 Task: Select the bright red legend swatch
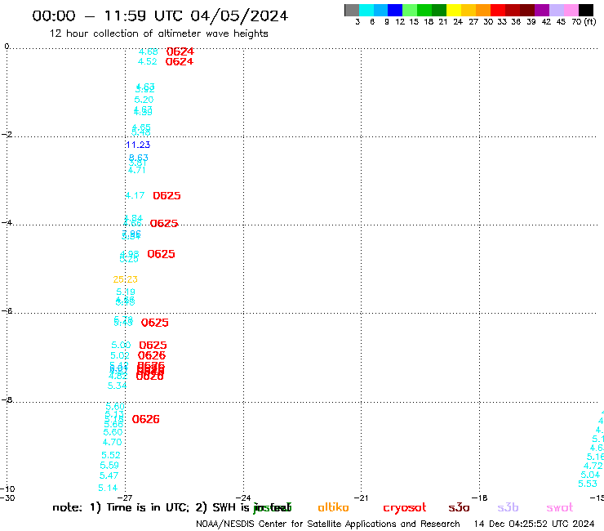[497, 10]
